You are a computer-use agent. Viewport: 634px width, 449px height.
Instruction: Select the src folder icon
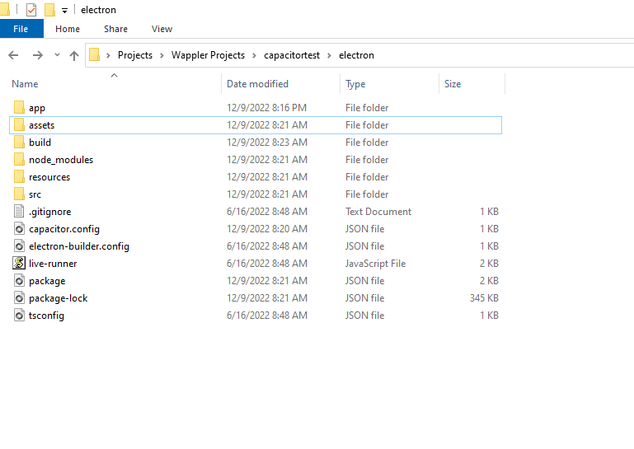coord(19,194)
